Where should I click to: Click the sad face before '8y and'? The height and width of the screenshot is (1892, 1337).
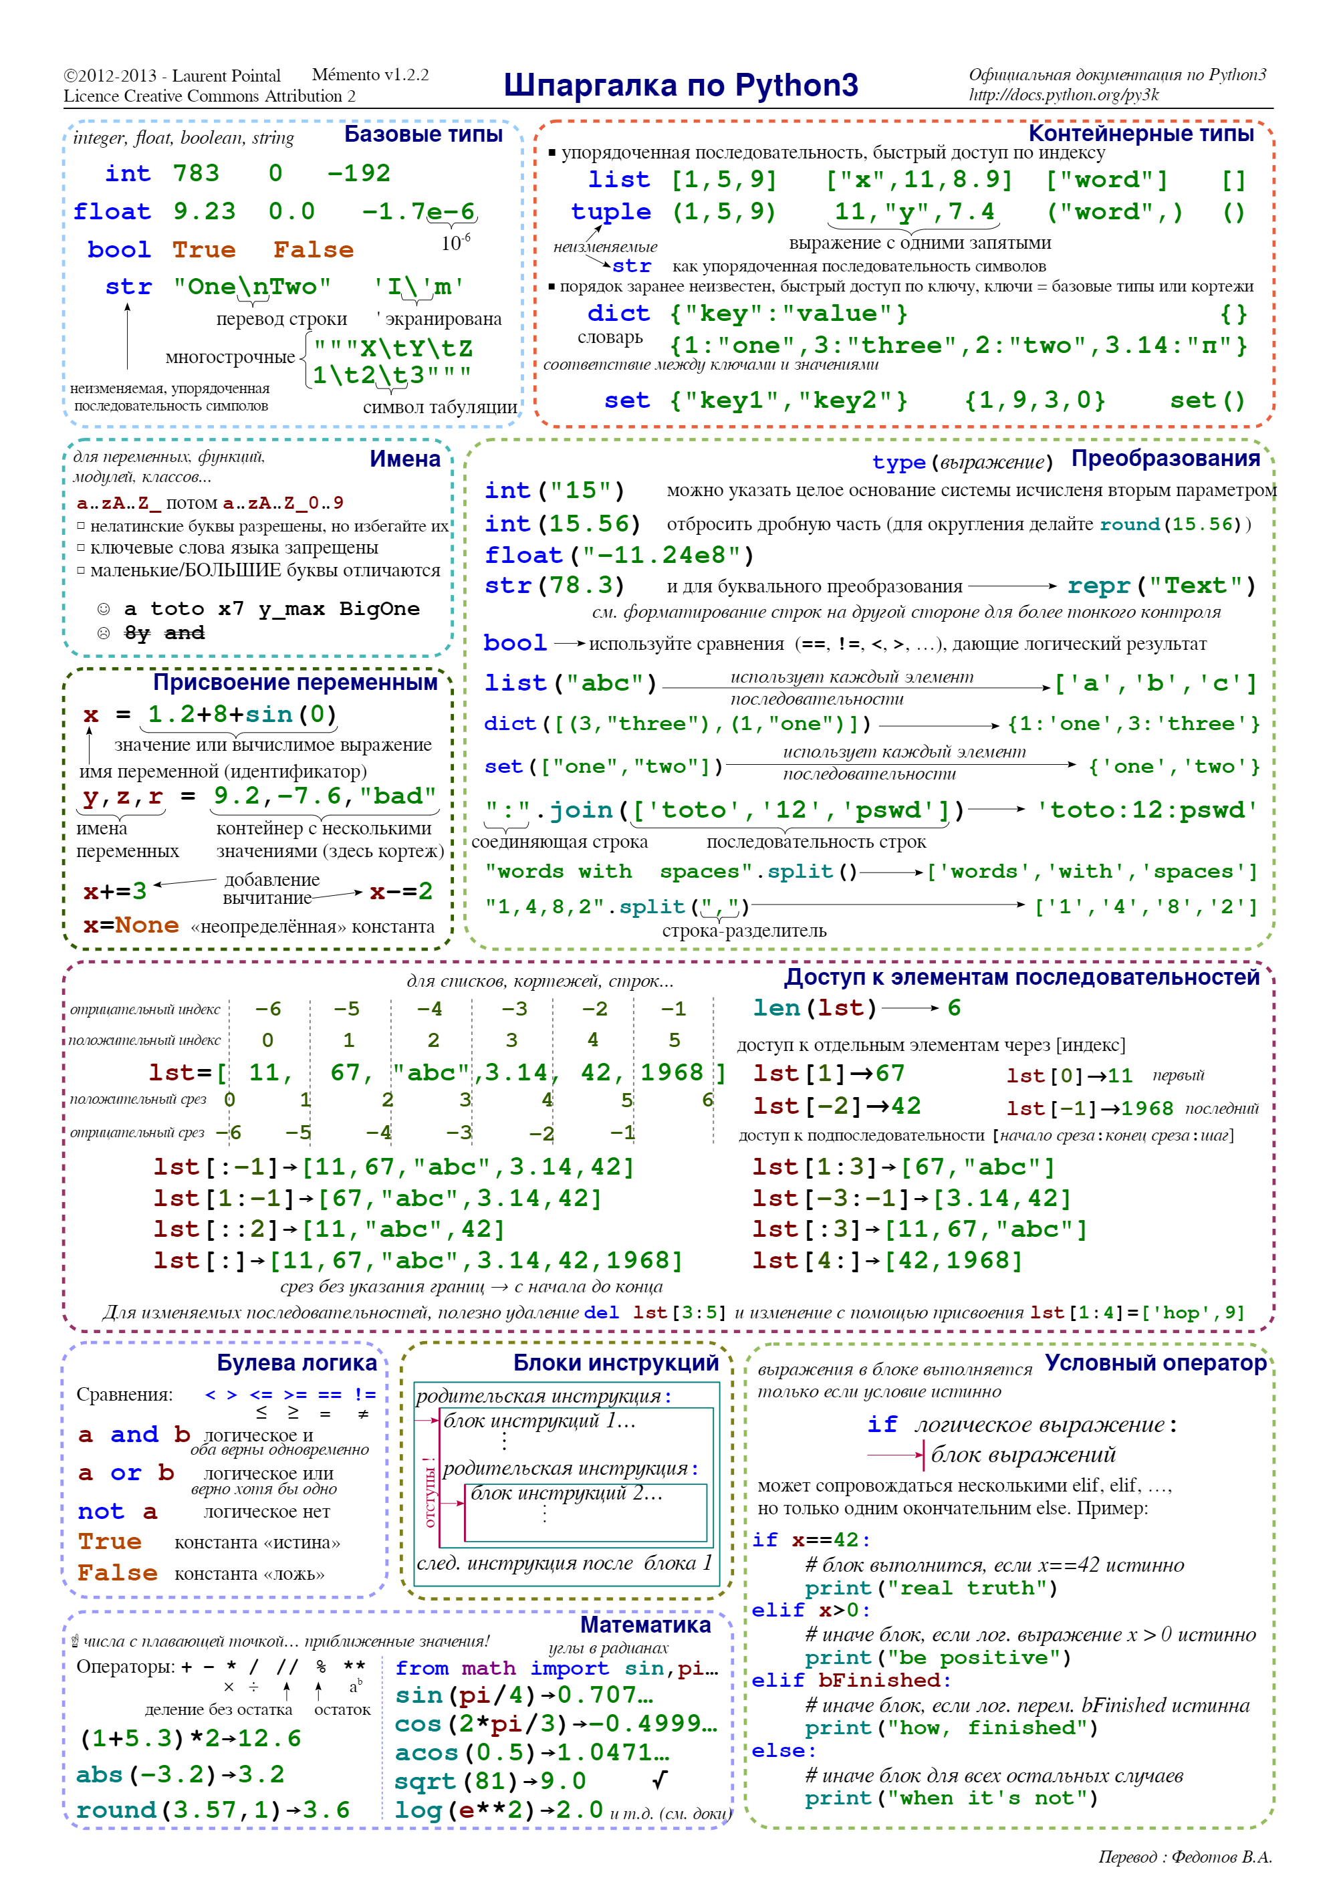point(104,633)
